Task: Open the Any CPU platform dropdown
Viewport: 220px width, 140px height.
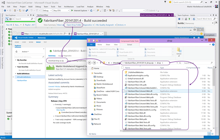Action: click(x=61, y=10)
